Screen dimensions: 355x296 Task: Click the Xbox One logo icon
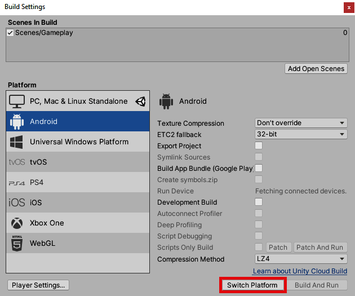(x=17, y=223)
